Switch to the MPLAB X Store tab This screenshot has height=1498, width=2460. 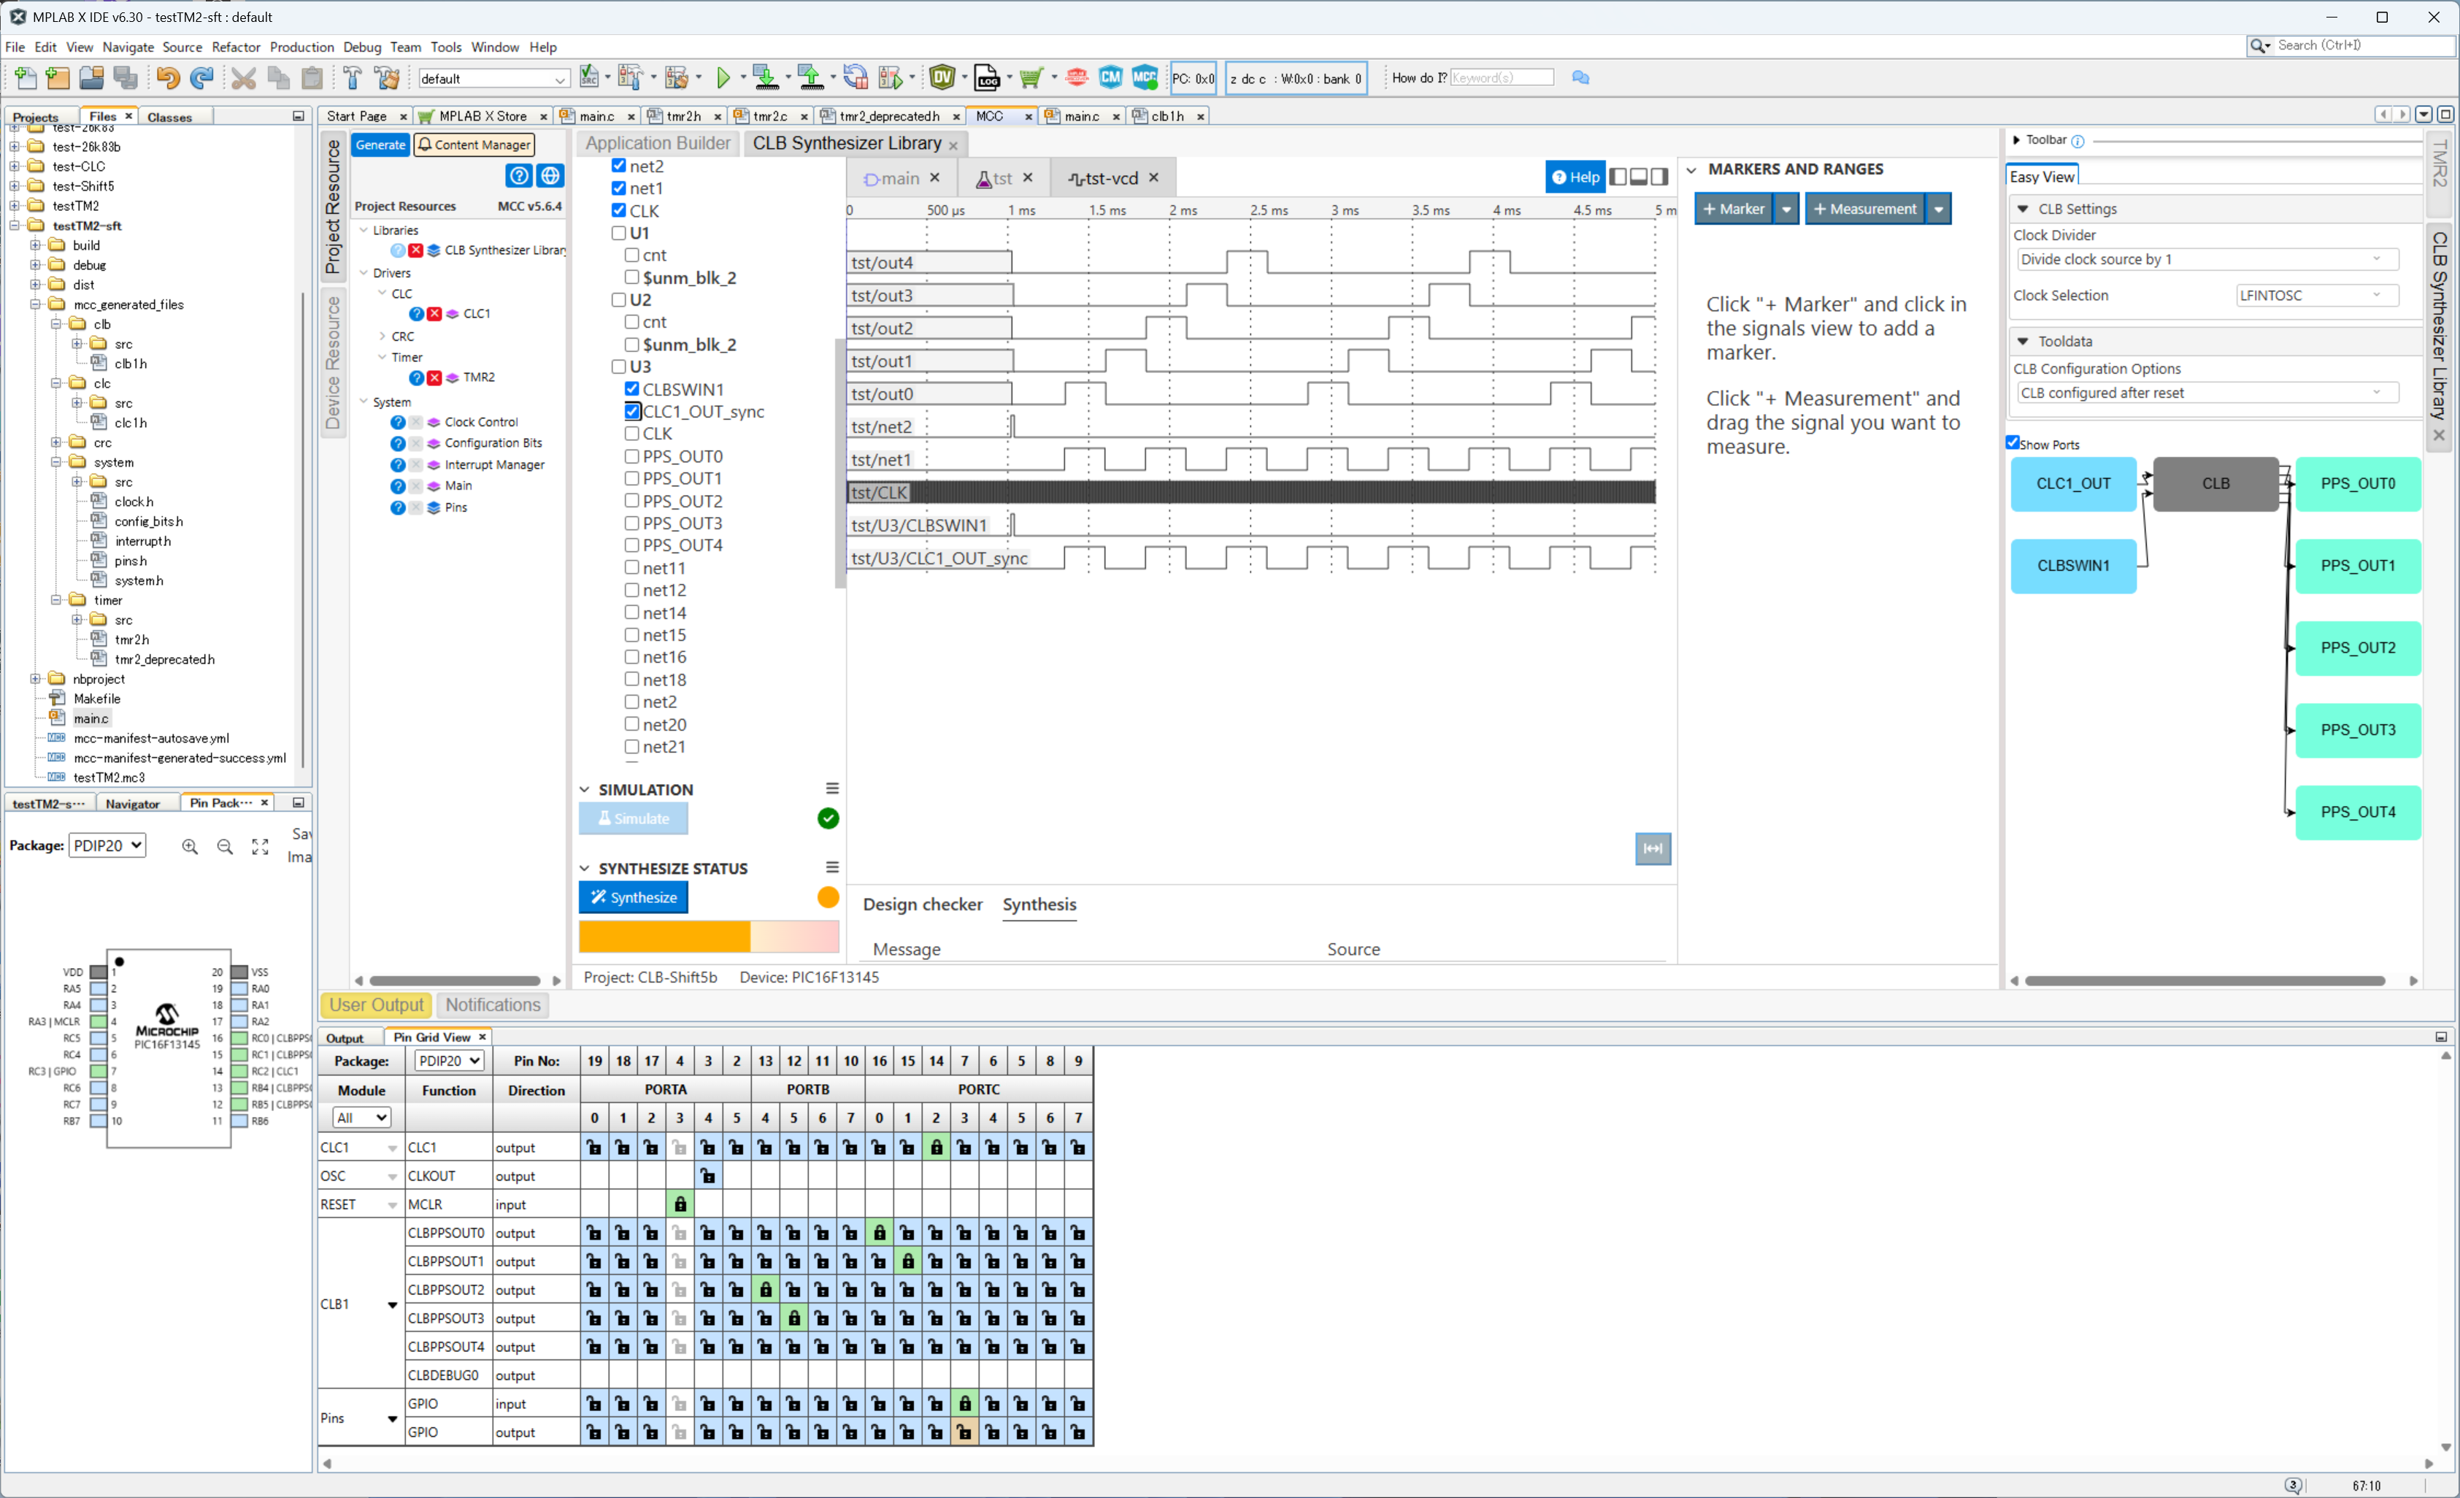pyautogui.click(x=483, y=116)
